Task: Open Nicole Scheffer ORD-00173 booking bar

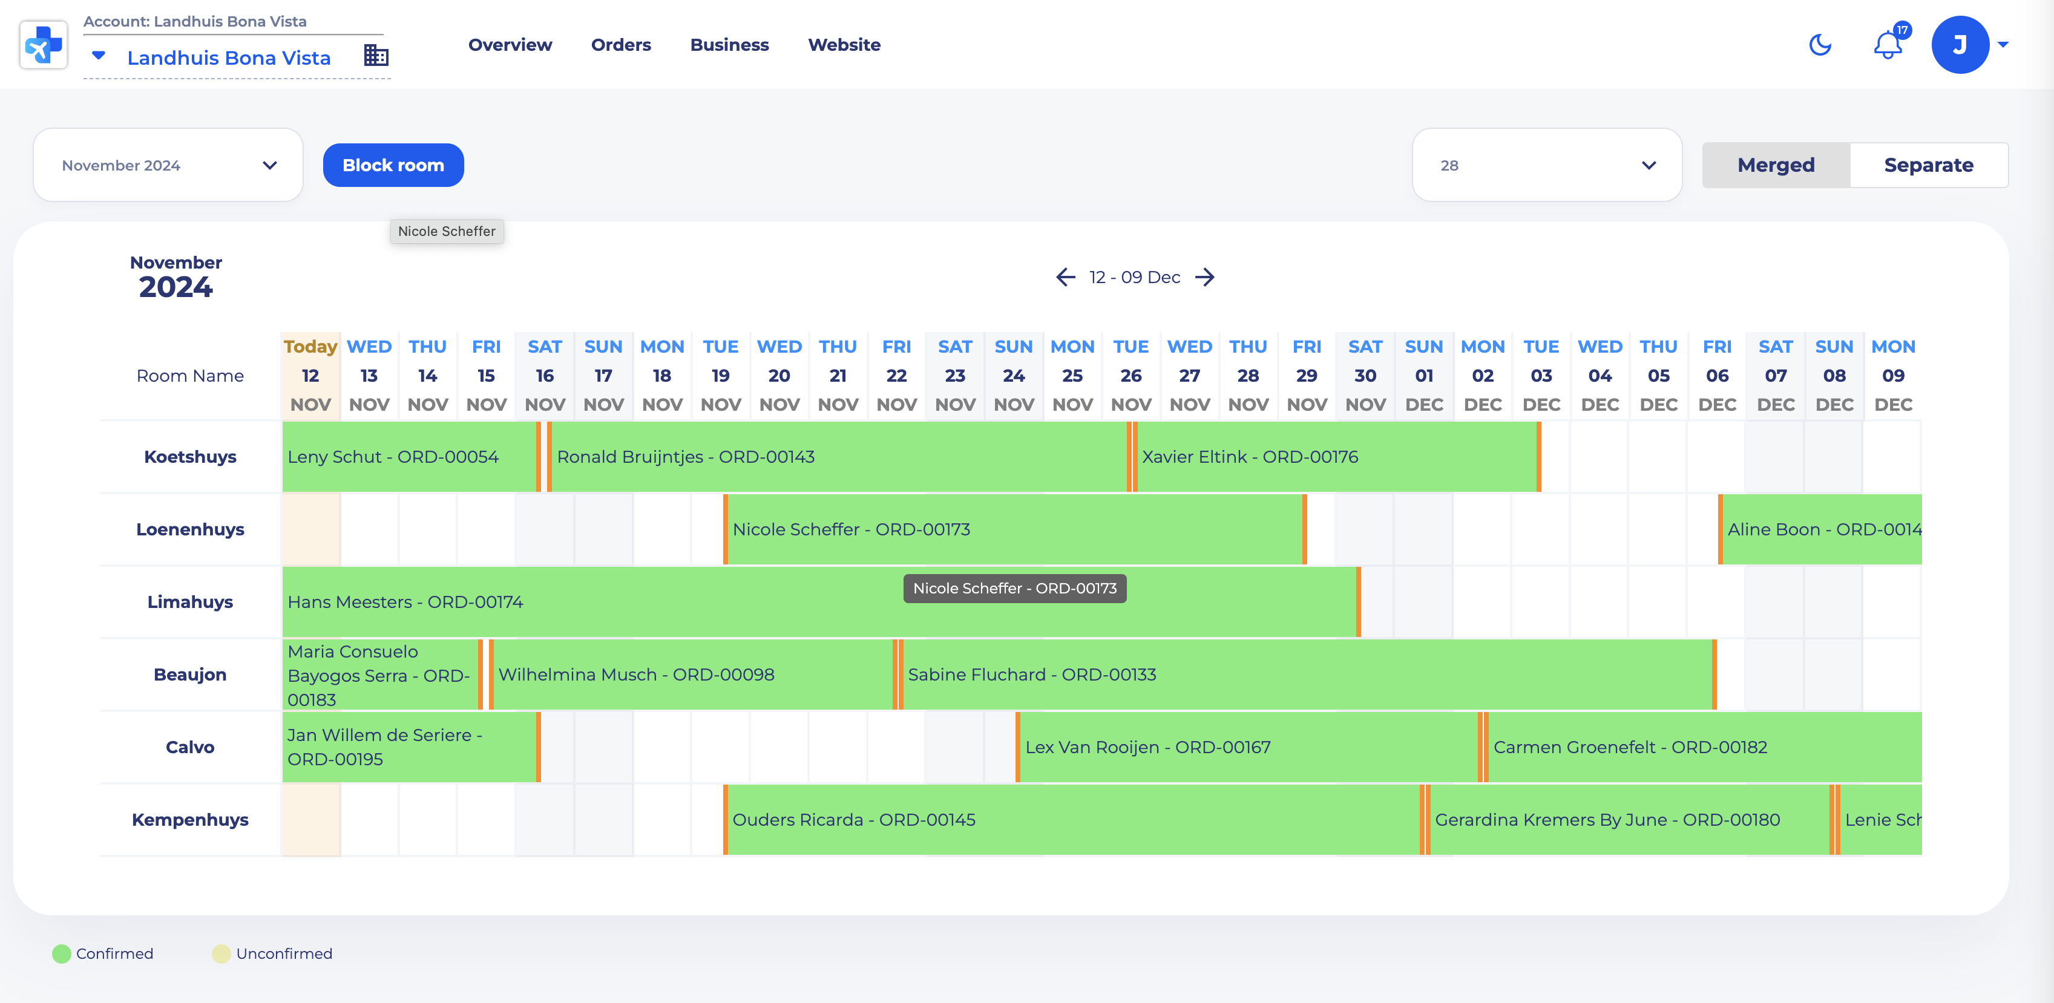Action: point(1014,529)
